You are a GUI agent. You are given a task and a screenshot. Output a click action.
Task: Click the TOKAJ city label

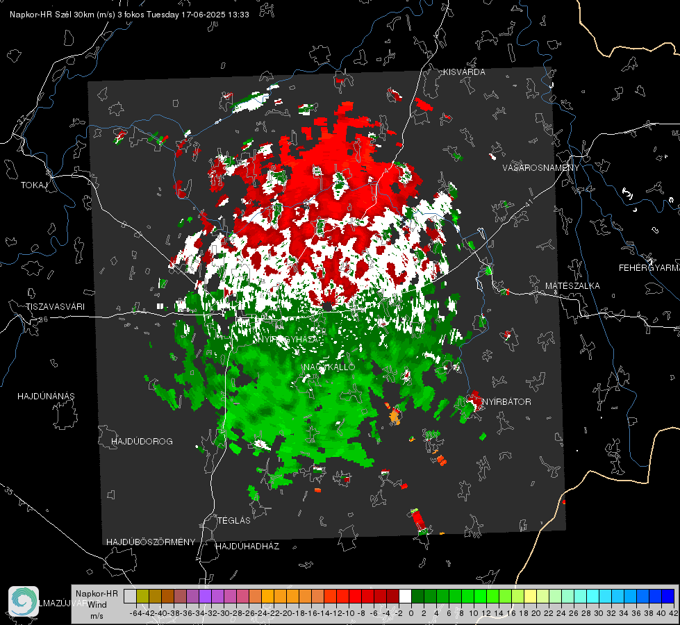pos(34,185)
